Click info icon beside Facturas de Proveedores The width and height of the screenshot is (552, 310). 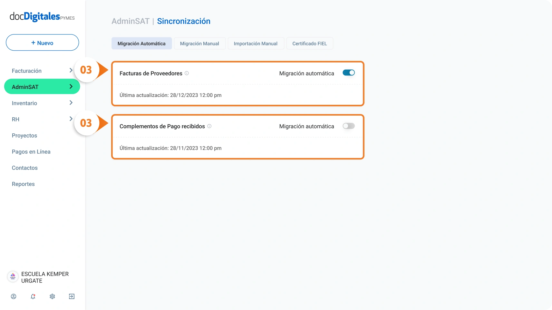click(x=187, y=73)
